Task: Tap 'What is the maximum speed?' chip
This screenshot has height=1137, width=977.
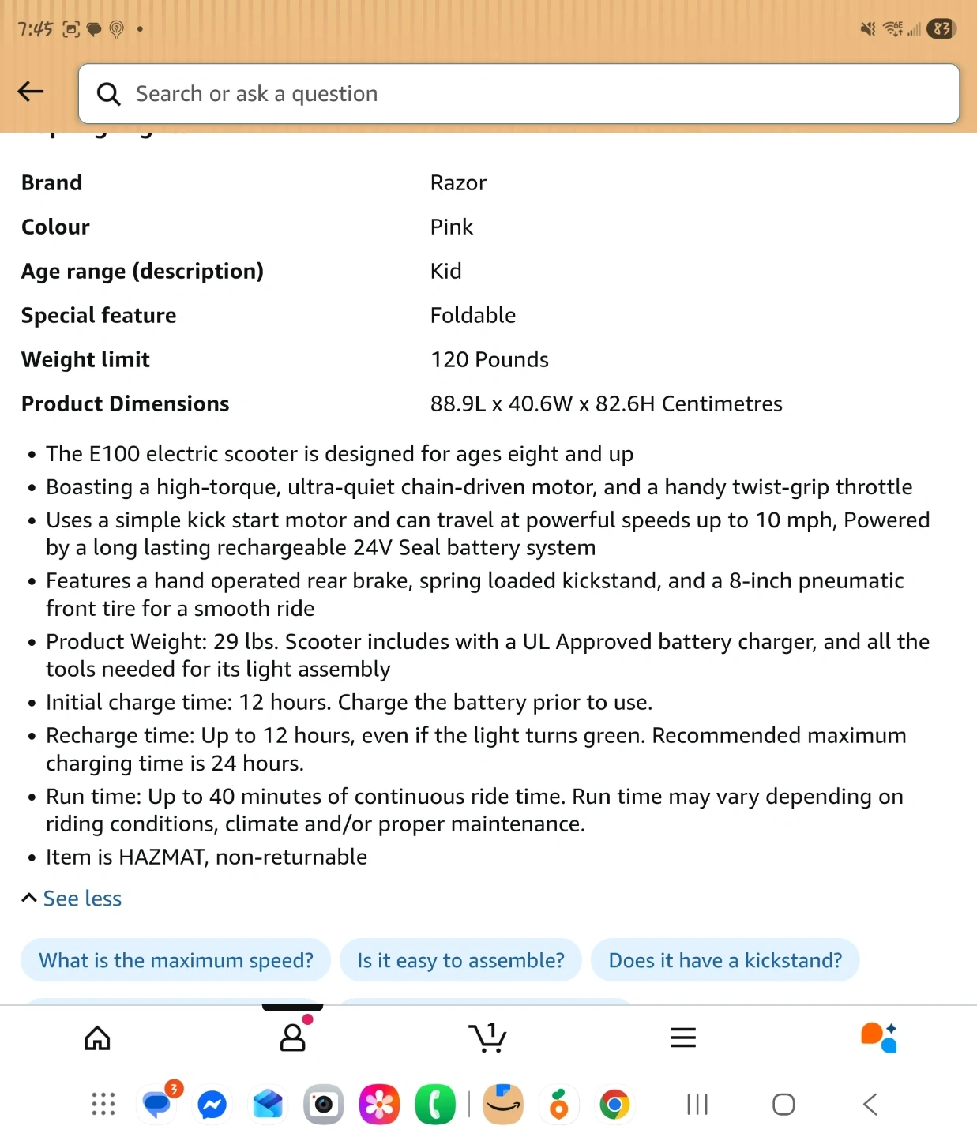Action: pyautogui.click(x=175, y=960)
